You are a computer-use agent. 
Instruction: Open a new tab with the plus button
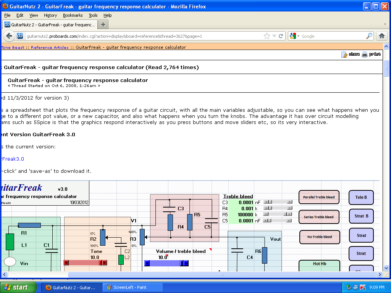click(103, 24)
